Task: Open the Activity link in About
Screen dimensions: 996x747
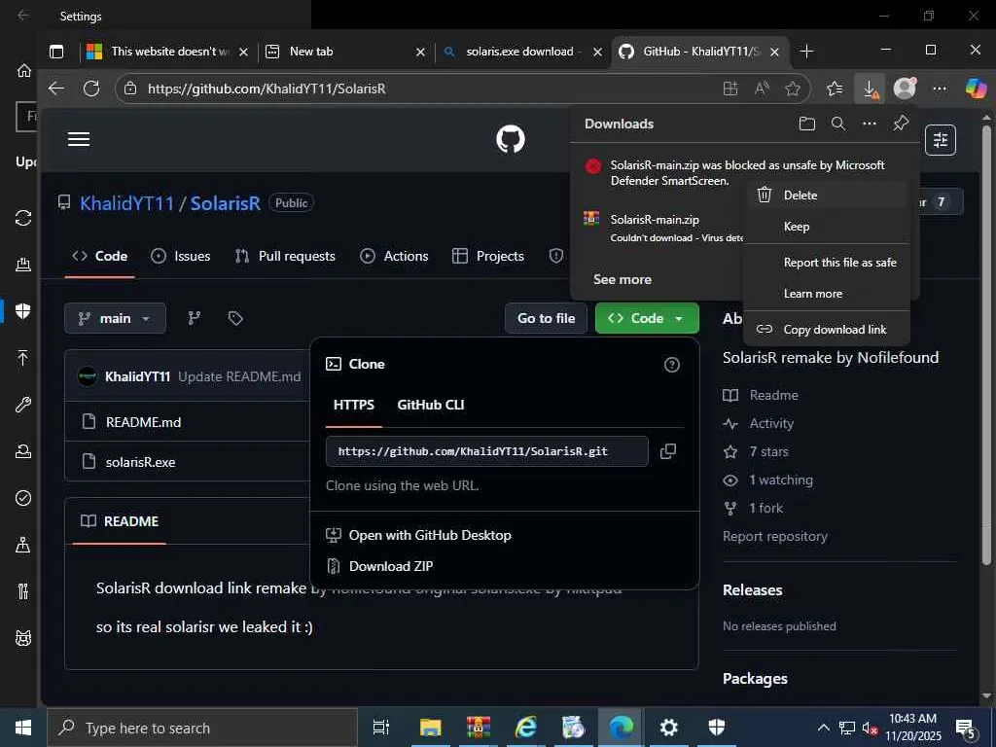Action: [771, 423]
